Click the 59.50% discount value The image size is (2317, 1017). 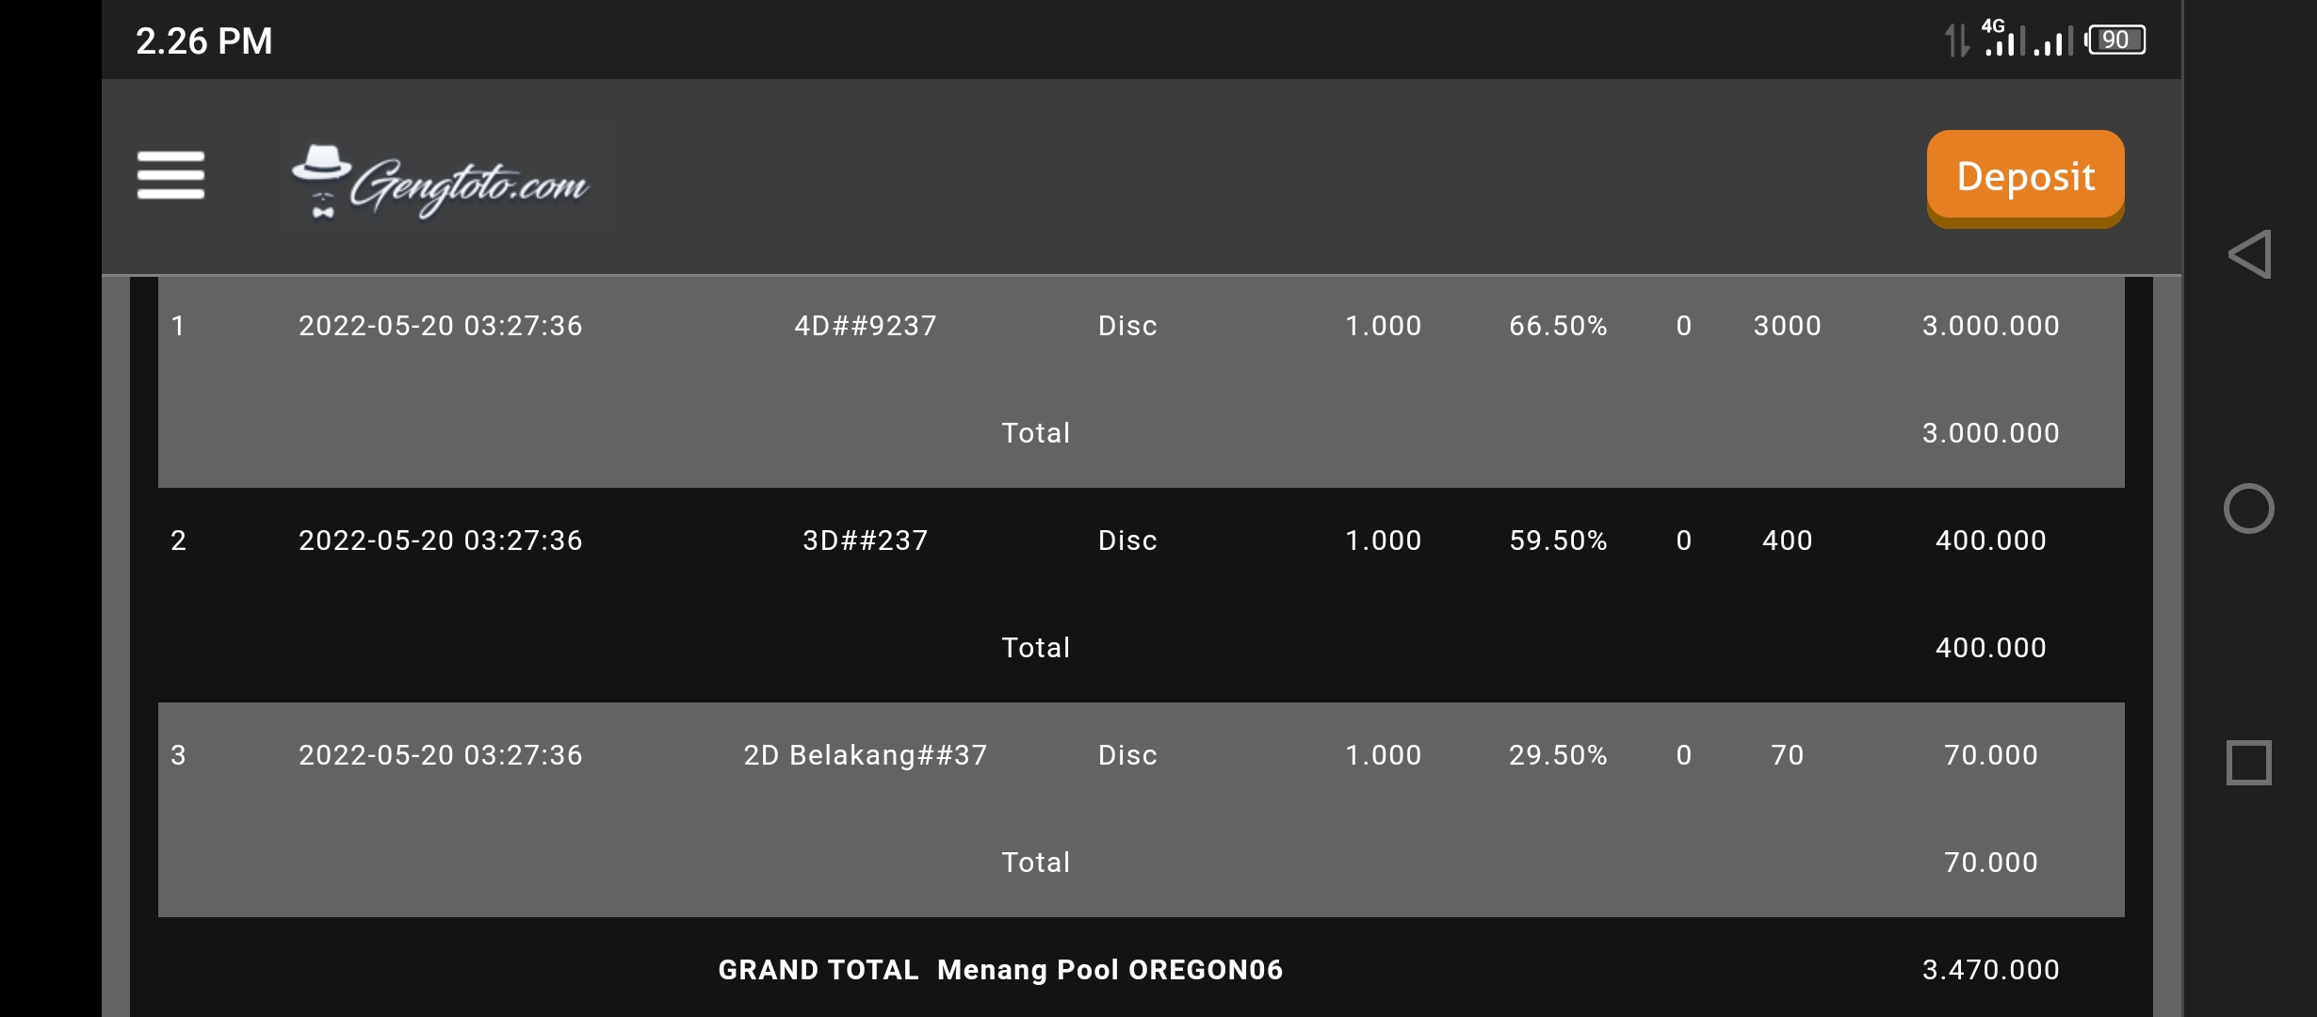[1558, 541]
